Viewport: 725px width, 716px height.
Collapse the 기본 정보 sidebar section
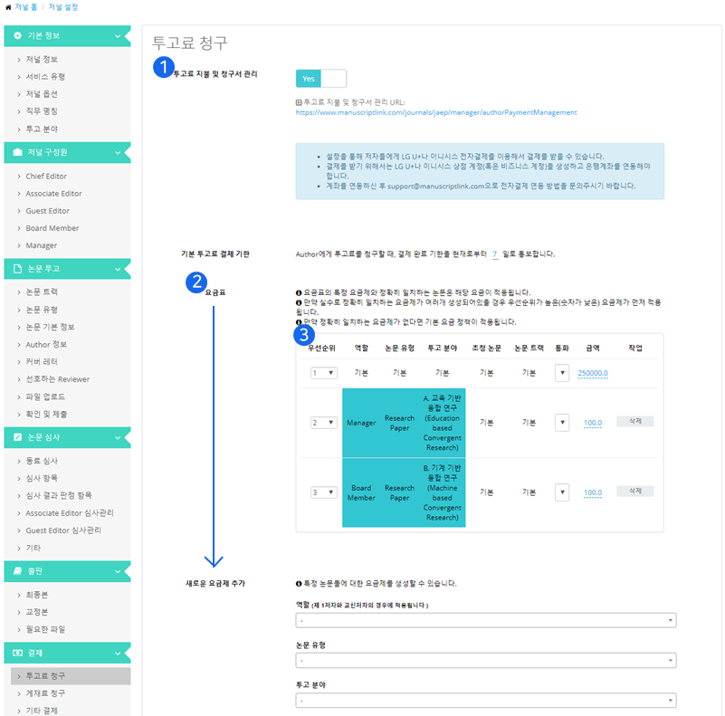pos(118,36)
